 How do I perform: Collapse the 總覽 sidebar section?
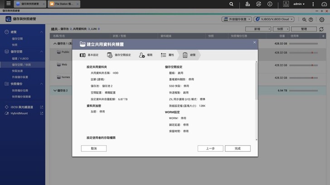pos(41,32)
